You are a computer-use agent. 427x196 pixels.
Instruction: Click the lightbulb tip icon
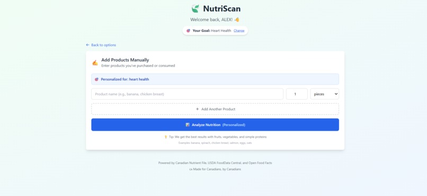pos(166,137)
